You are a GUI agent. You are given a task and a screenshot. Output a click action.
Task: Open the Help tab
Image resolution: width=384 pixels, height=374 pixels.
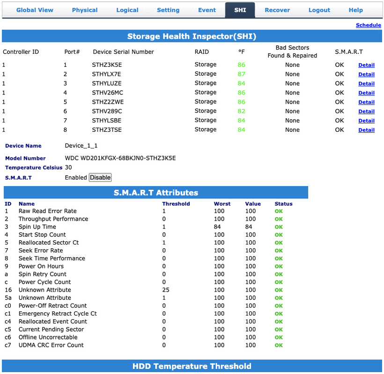point(355,10)
